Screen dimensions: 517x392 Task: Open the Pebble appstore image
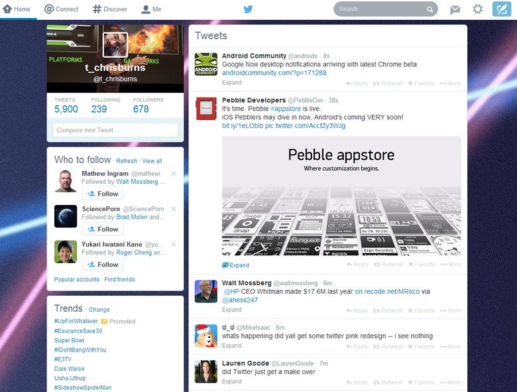coord(341,196)
